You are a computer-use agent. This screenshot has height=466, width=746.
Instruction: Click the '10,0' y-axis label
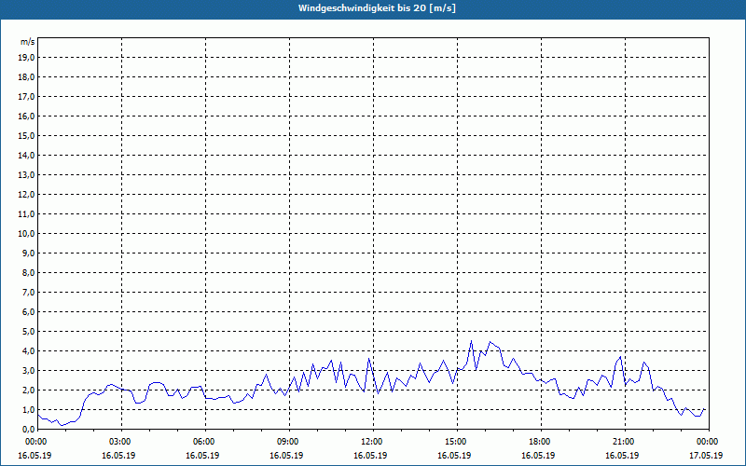[x=26, y=234]
